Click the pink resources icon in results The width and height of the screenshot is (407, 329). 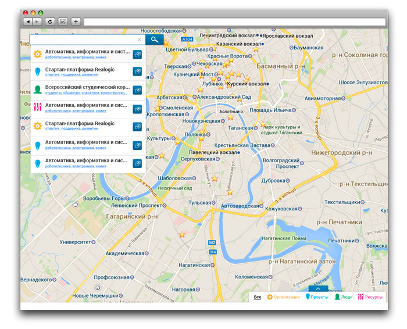(x=37, y=108)
